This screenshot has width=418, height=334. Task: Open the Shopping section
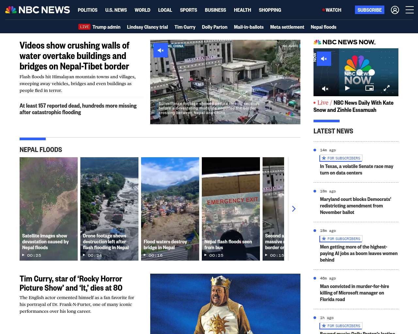pyautogui.click(x=270, y=10)
